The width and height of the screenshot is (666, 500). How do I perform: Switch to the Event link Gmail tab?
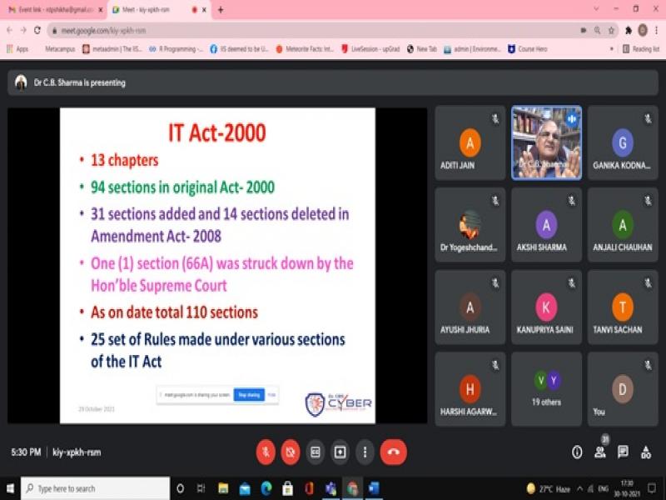click(52, 10)
